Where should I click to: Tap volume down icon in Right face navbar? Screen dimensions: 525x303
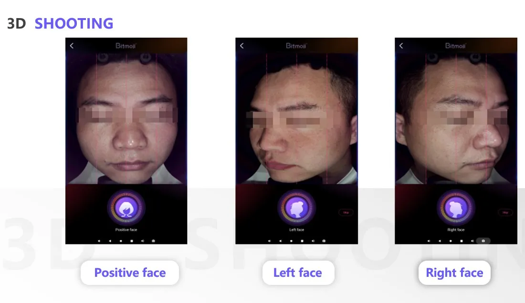(429, 241)
